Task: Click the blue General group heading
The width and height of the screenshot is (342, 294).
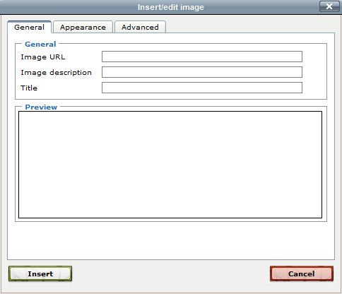Action: [40, 44]
